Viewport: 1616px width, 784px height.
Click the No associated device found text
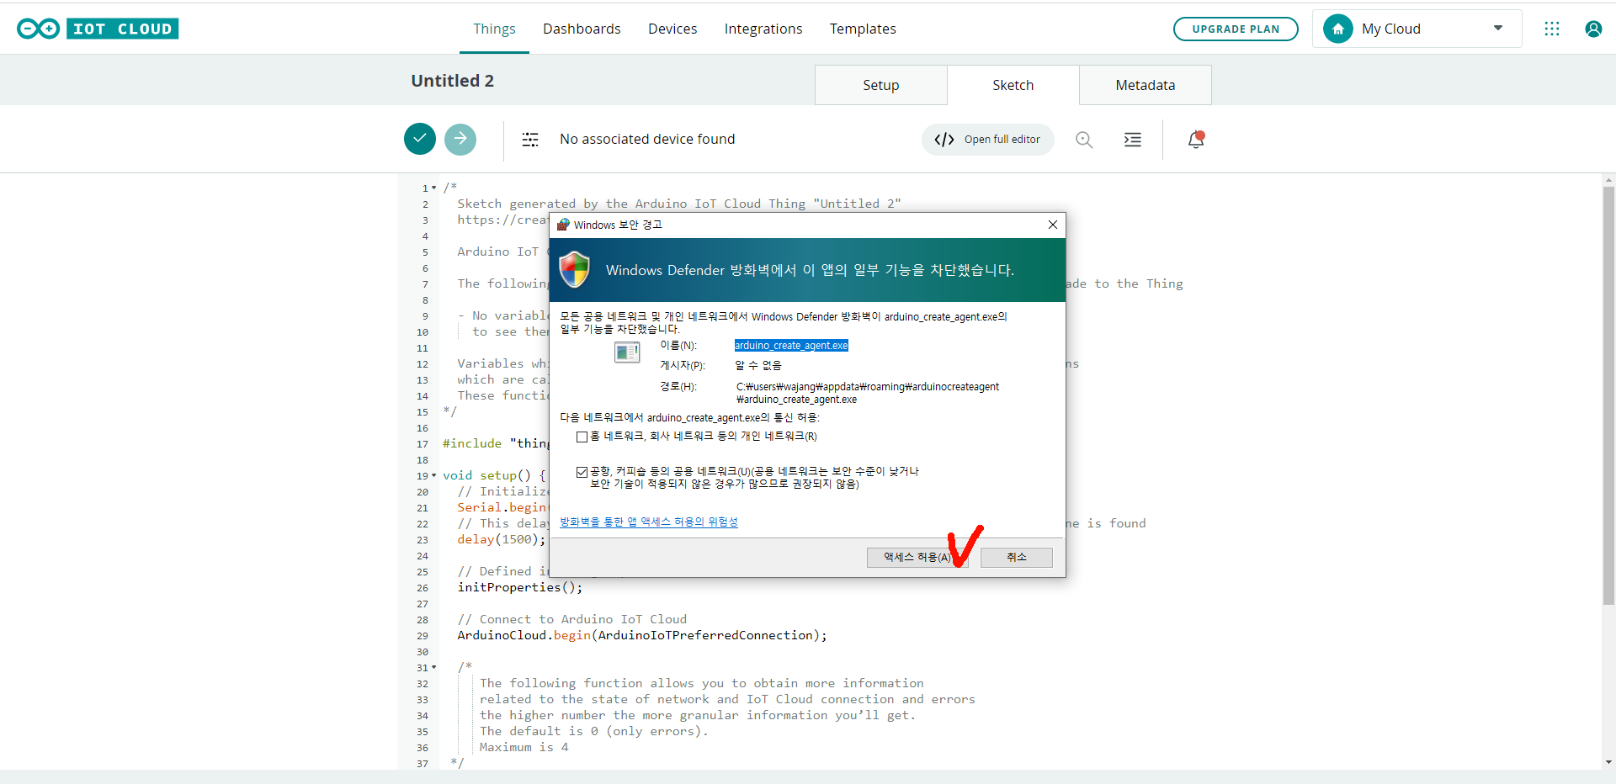click(x=647, y=139)
